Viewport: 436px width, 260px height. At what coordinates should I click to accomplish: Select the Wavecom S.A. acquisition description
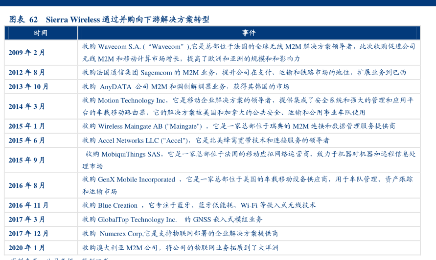(x=249, y=53)
